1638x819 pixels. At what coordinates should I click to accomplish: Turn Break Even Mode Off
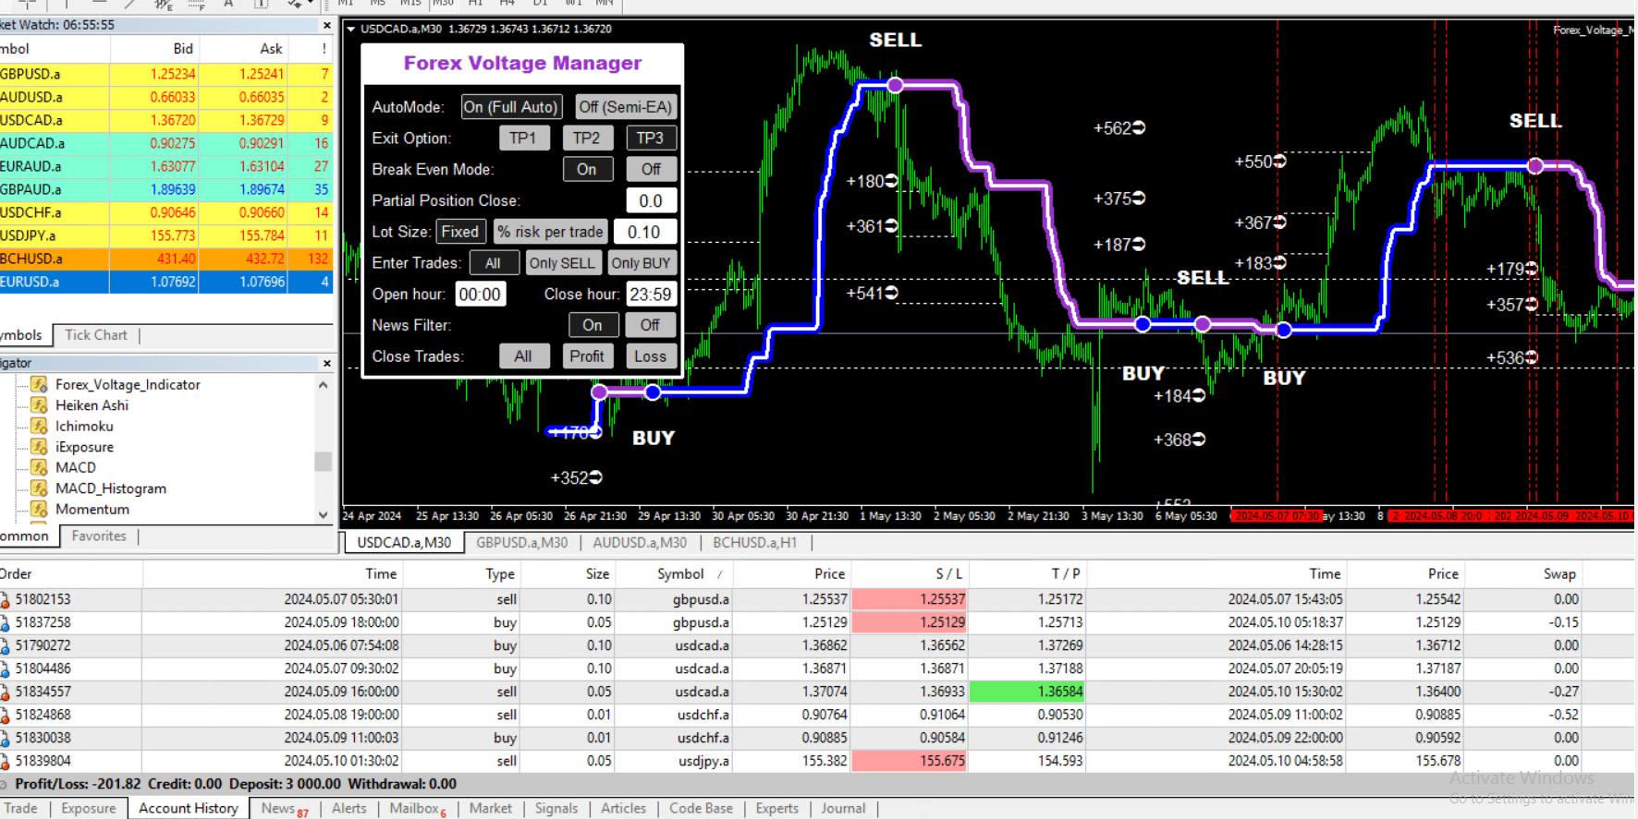coord(651,169)
